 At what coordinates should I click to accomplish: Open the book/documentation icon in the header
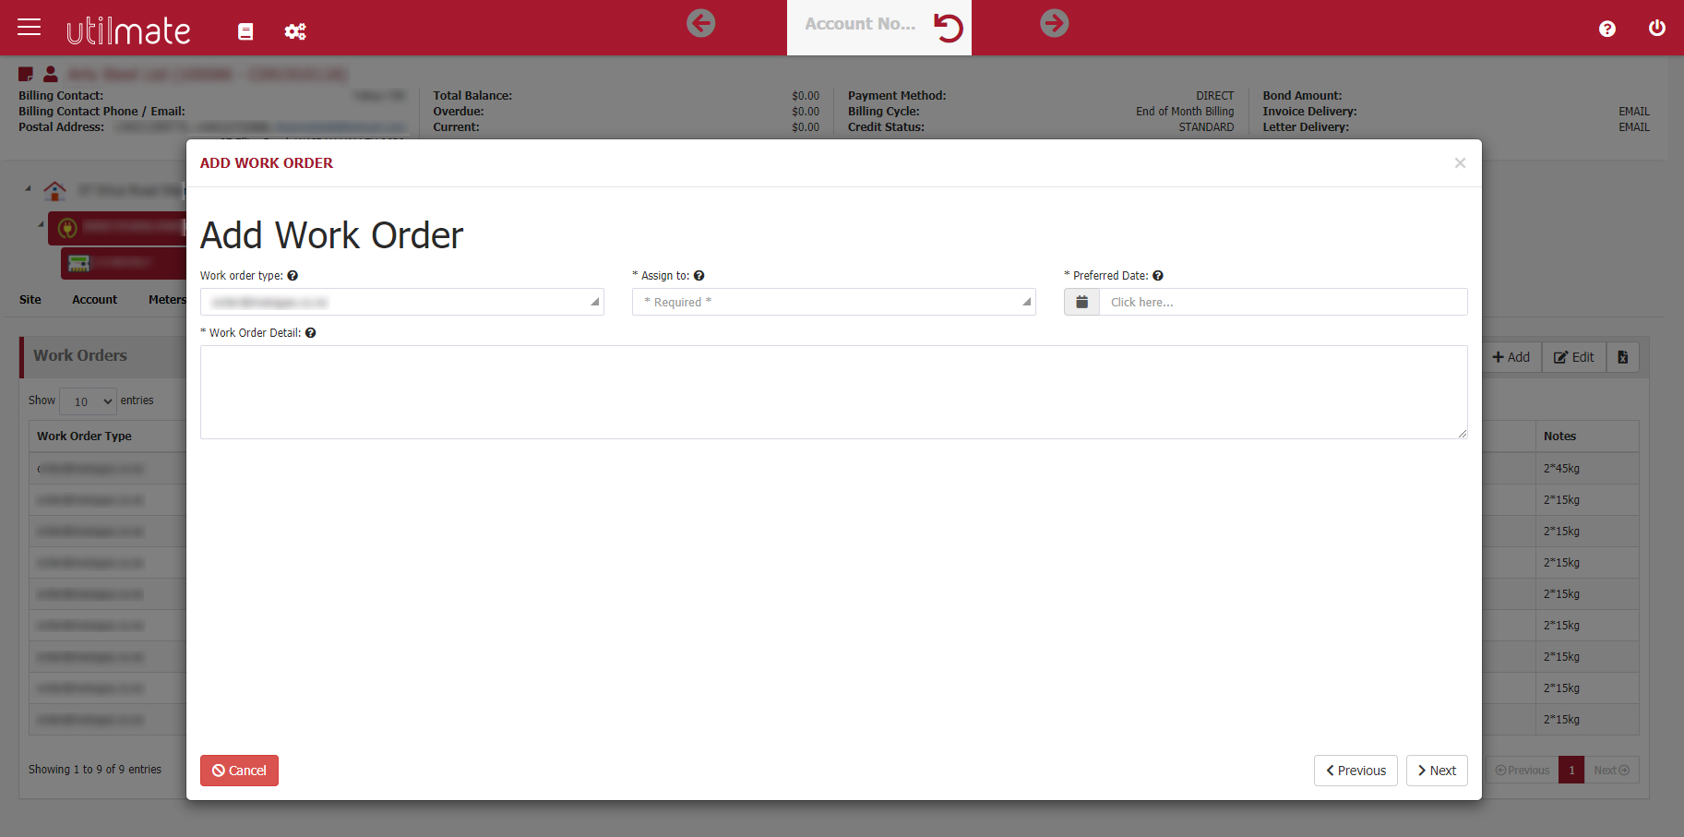(x=245, y=30)
